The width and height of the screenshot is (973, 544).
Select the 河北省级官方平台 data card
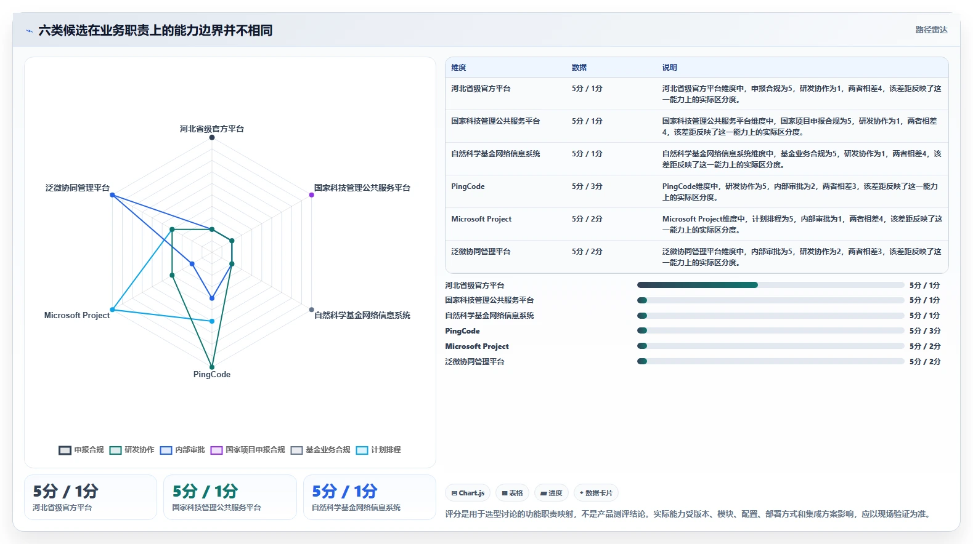tap(91, 497)
